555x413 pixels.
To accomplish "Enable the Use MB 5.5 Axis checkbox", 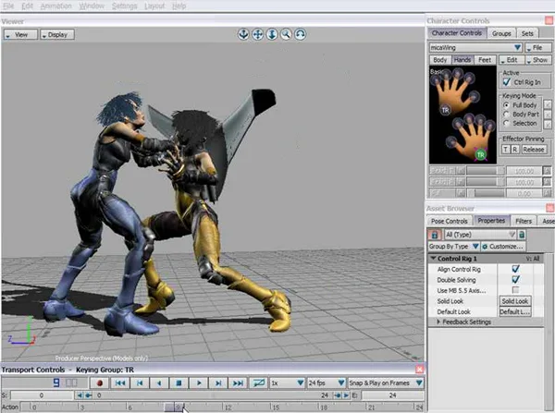I will pos(516,290).
